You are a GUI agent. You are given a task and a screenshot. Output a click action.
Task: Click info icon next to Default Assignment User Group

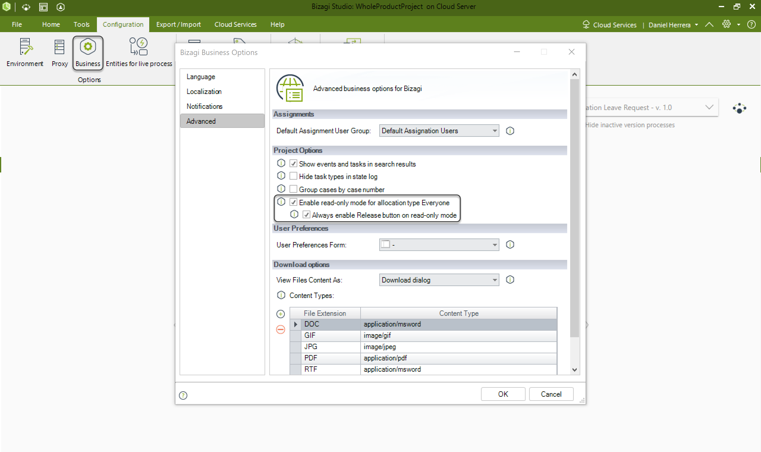pyautogui.click(x=510, y=131)
